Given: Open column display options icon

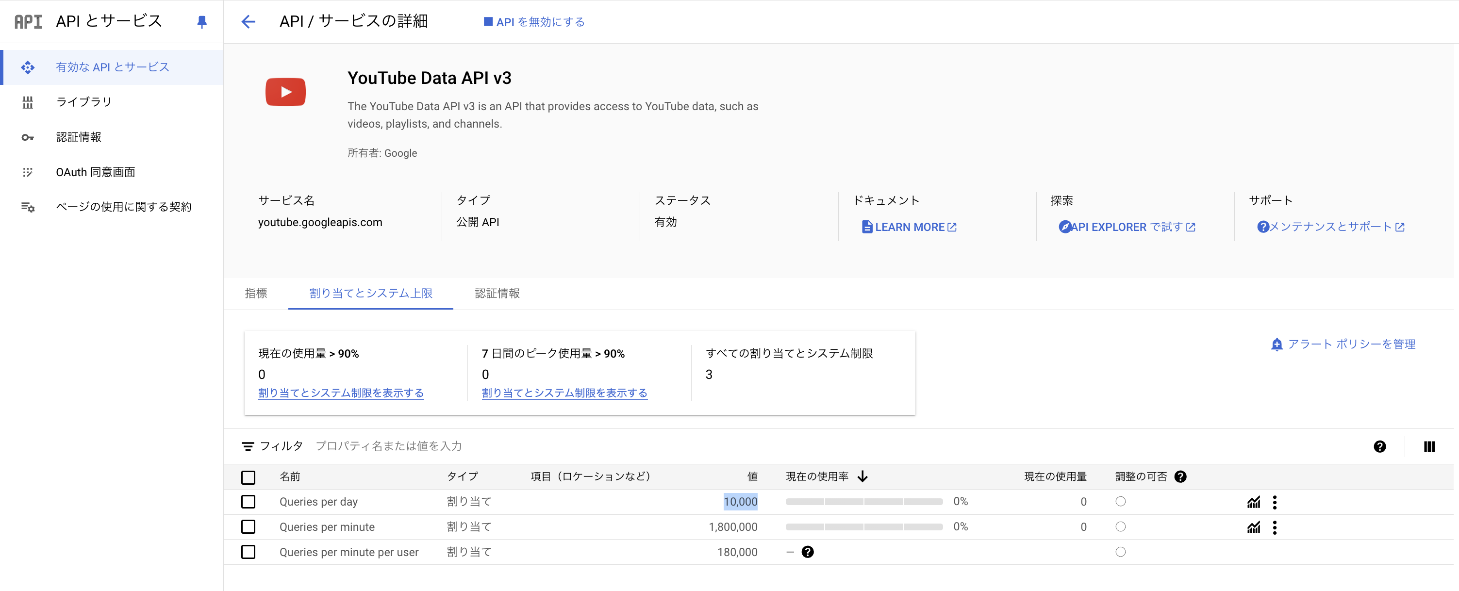Looking at the screenshot, I should [x=1429, y=446].
